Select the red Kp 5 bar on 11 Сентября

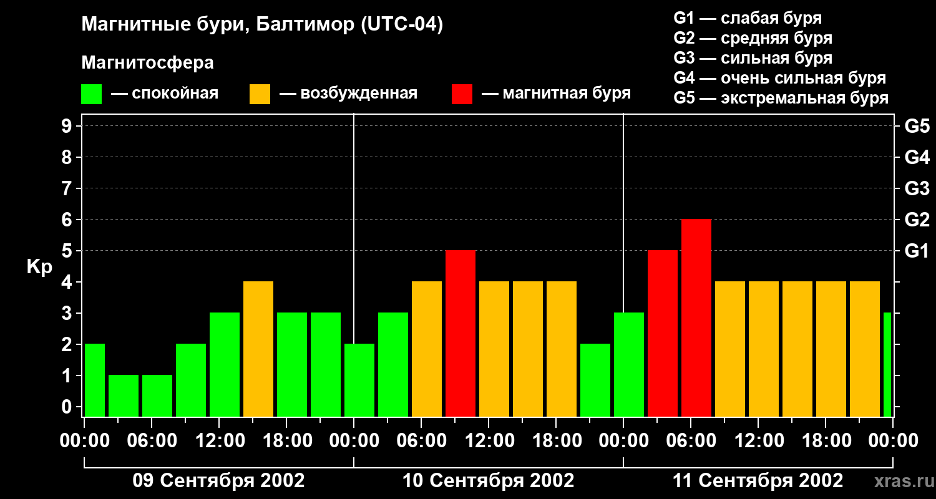tap(663, 333)
